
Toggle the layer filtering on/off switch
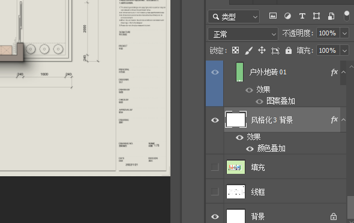coord(347,16)
